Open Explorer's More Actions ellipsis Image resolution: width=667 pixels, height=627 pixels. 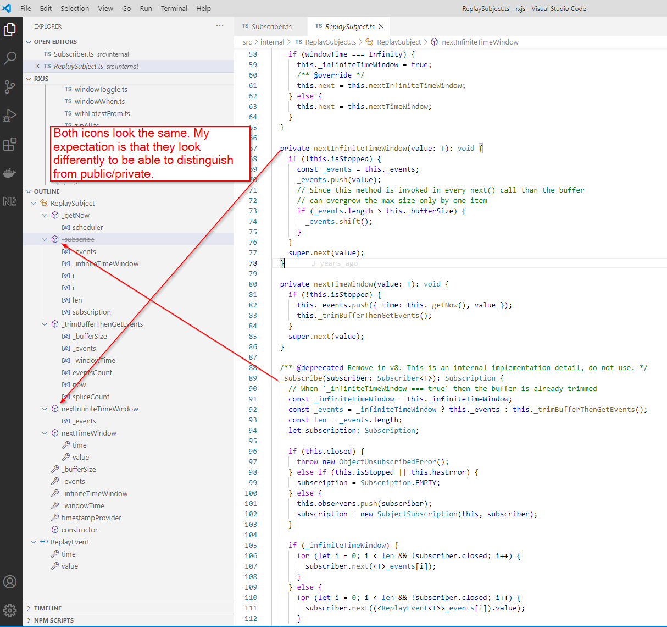click(x=220, y=26)
